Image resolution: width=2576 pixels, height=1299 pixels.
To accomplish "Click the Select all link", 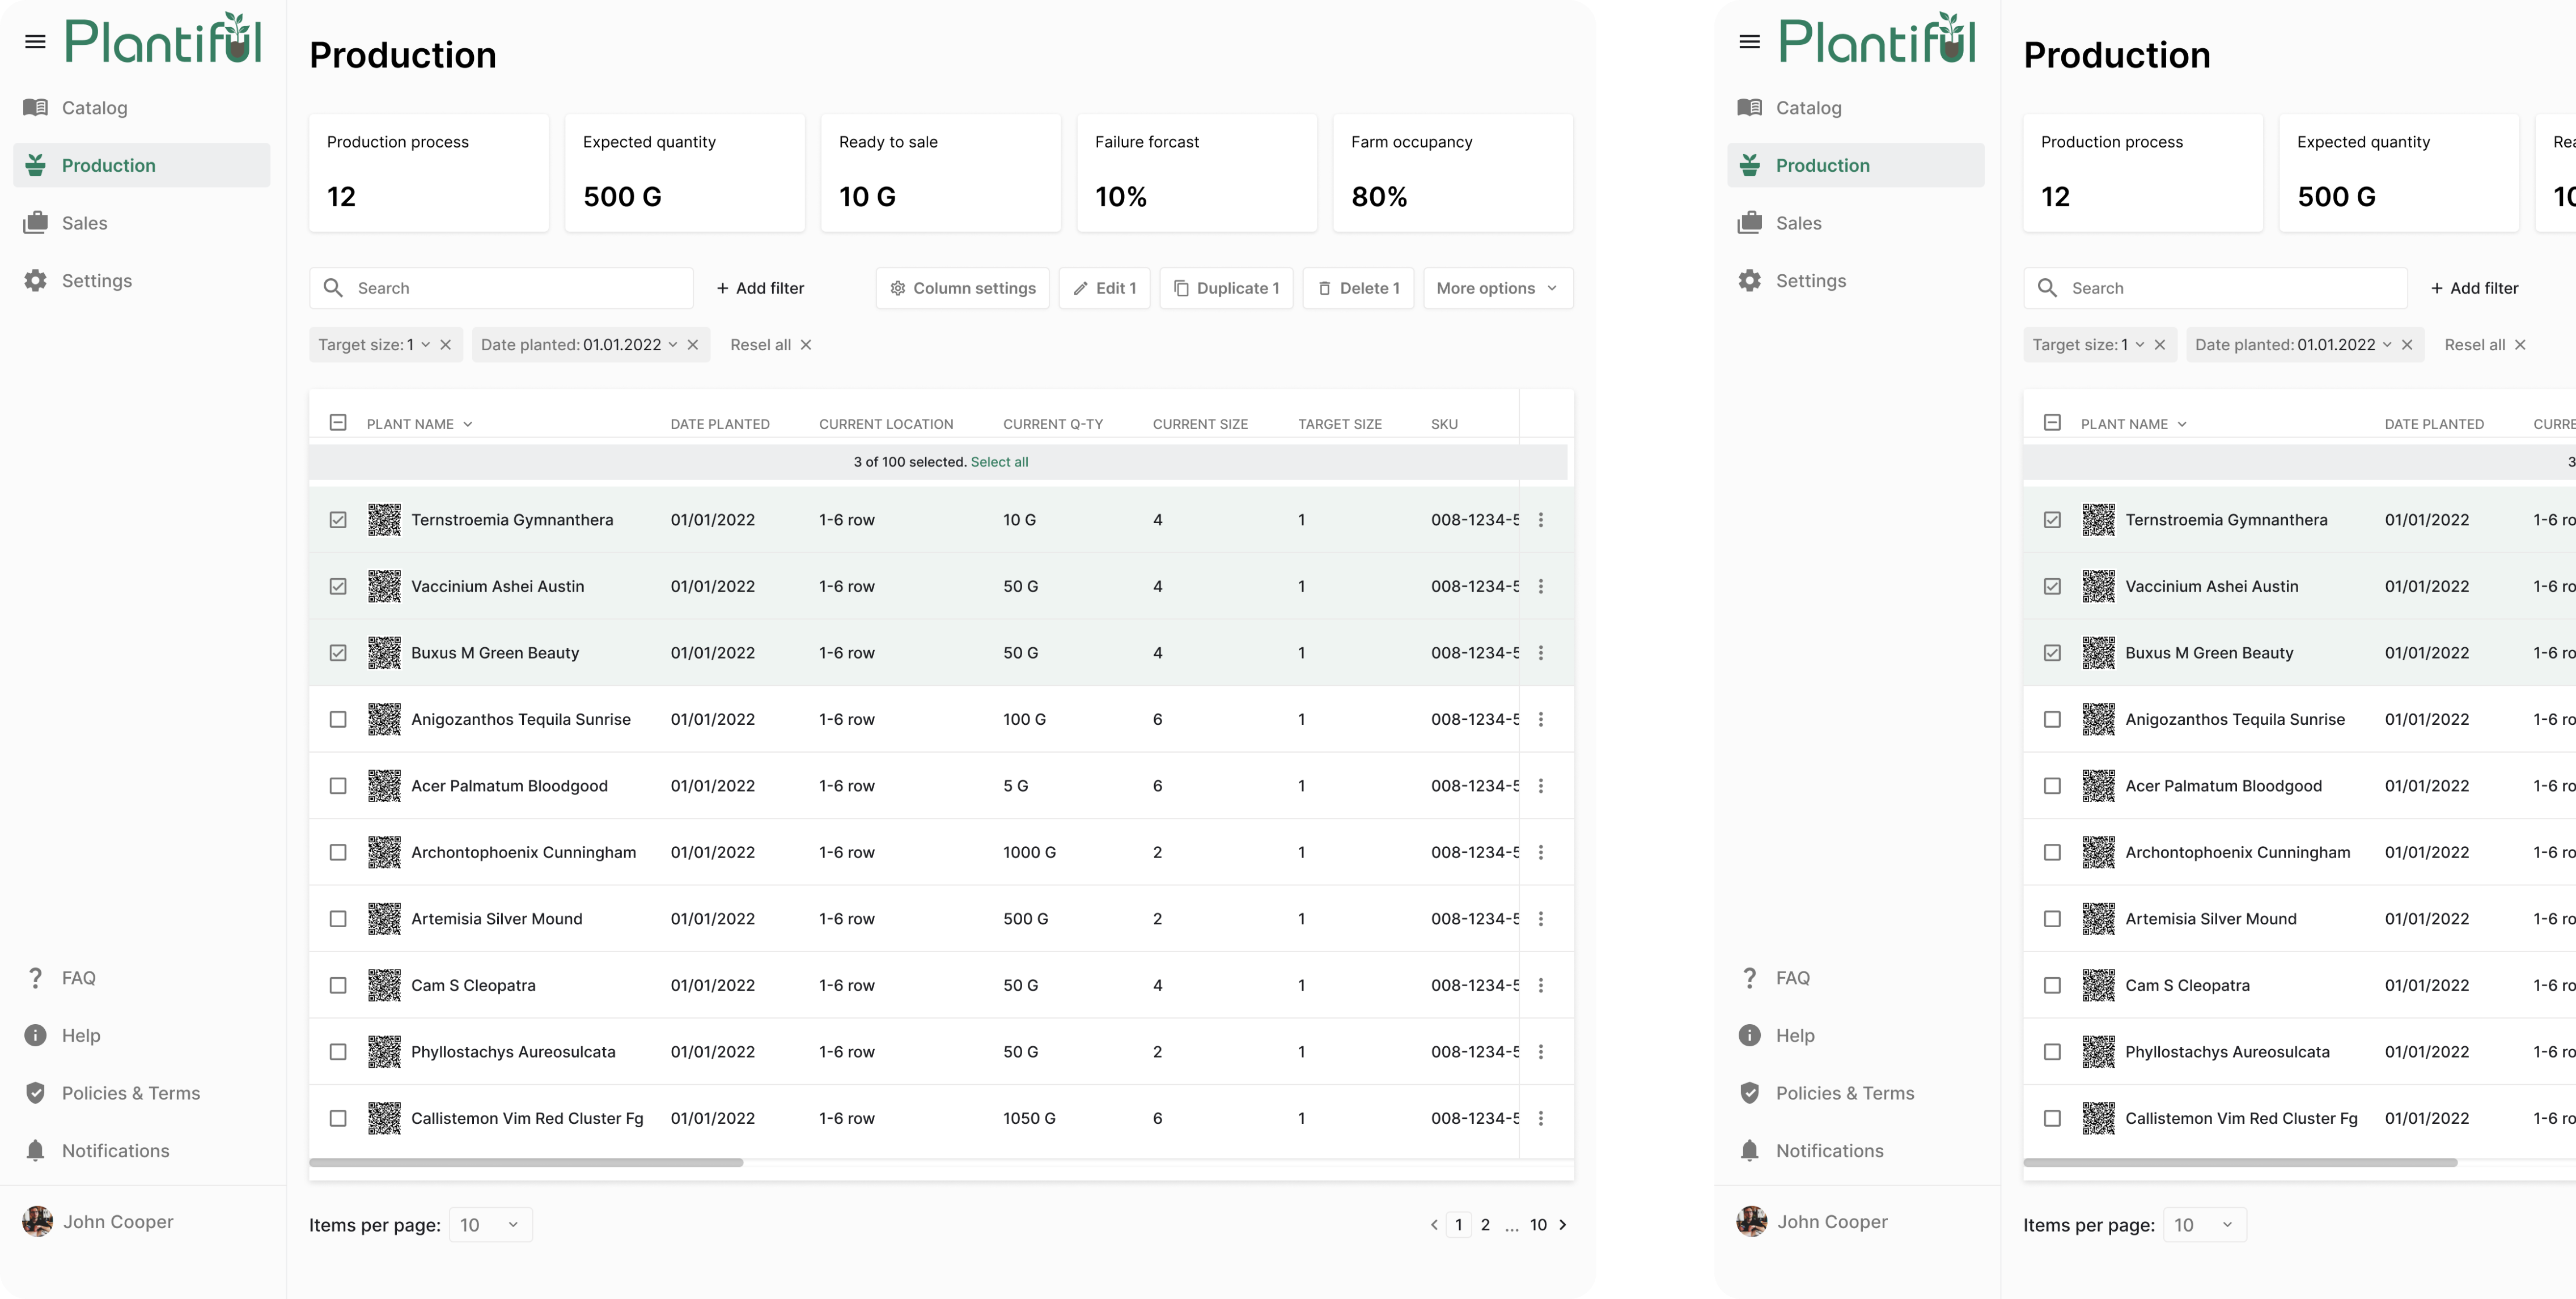I will pos(999,462).
